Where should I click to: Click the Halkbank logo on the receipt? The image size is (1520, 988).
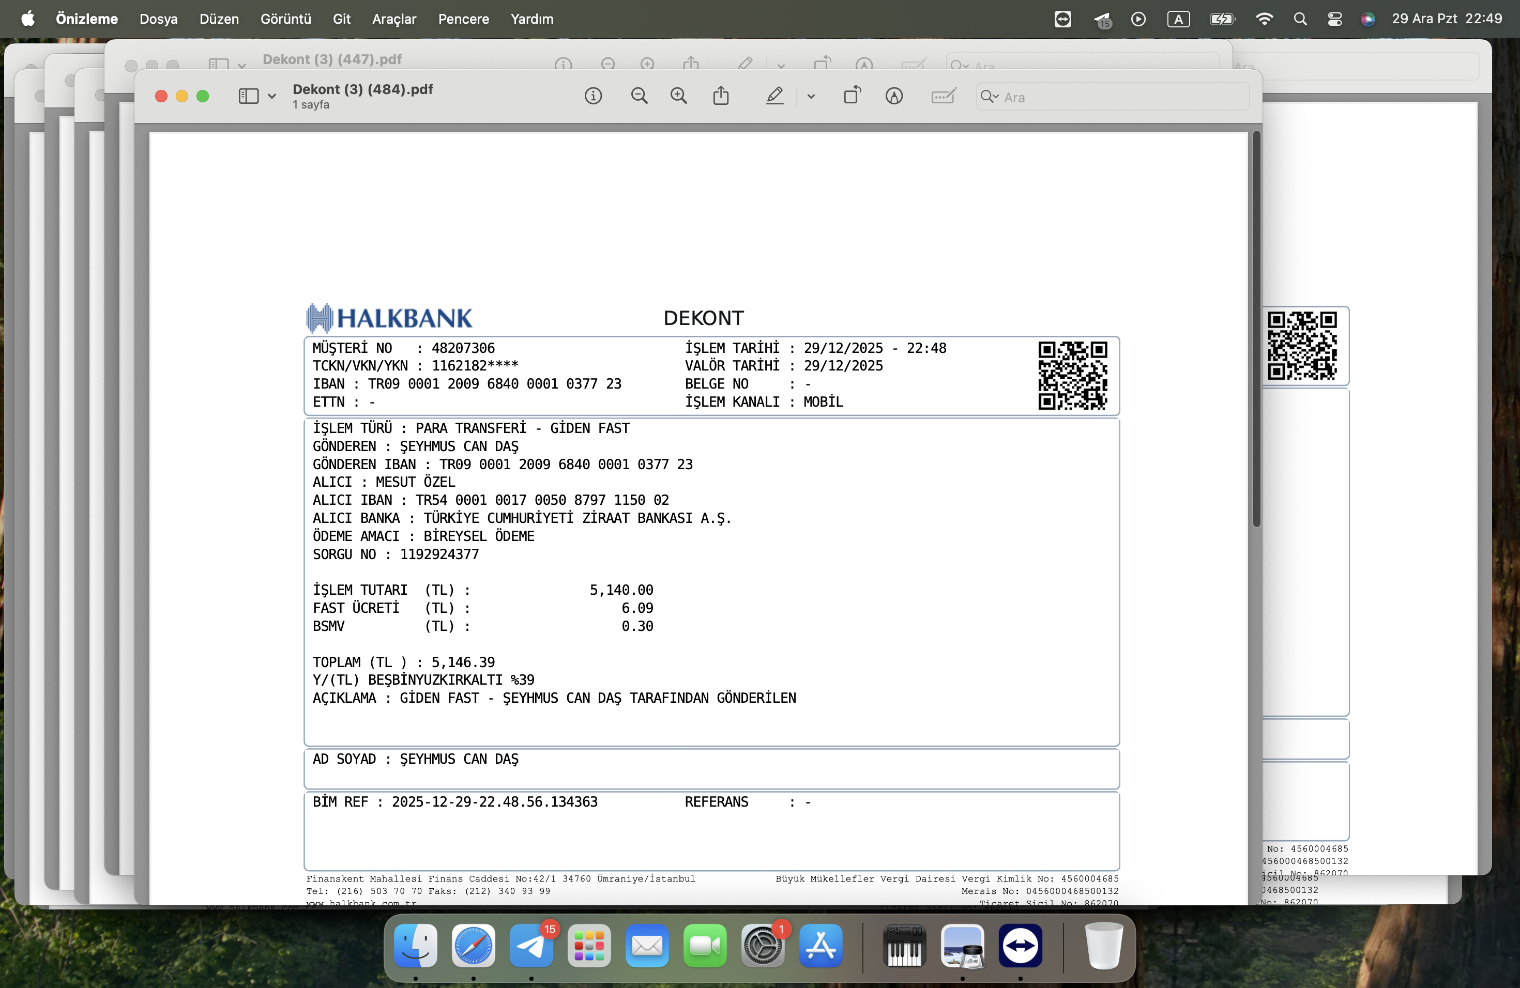click(x=389, y=318)
